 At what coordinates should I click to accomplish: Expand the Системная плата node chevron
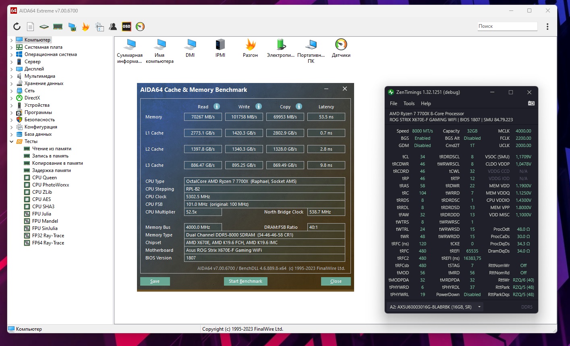(11, 47)
